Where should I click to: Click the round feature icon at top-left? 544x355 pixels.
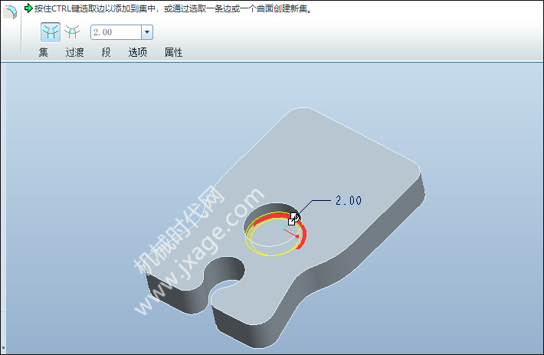(x=10, y=12)
